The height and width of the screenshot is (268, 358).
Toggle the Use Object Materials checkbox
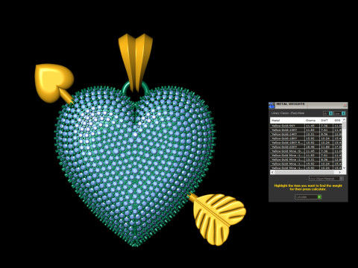tap(342, 179)
